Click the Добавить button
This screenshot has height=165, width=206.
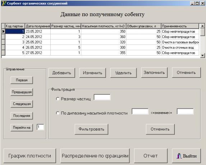(62, 73)
